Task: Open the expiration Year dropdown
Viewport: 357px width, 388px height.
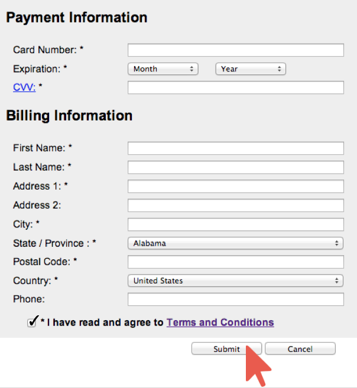Action: [251, 69]
